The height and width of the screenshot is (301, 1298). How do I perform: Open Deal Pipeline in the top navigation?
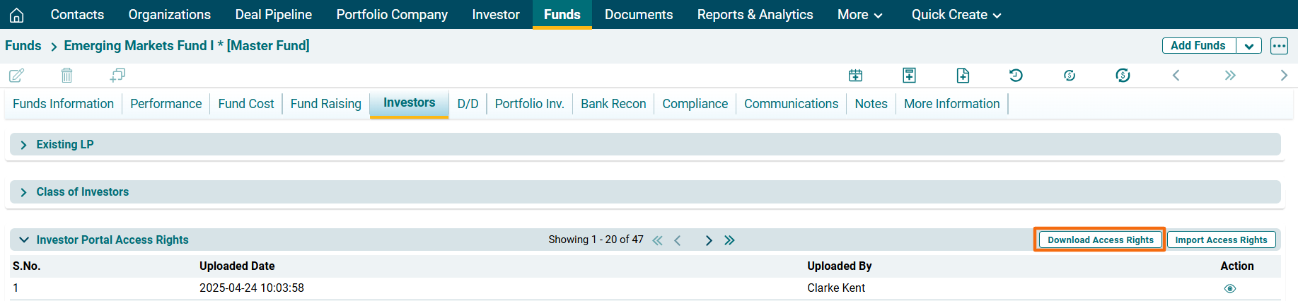[273, 15]
